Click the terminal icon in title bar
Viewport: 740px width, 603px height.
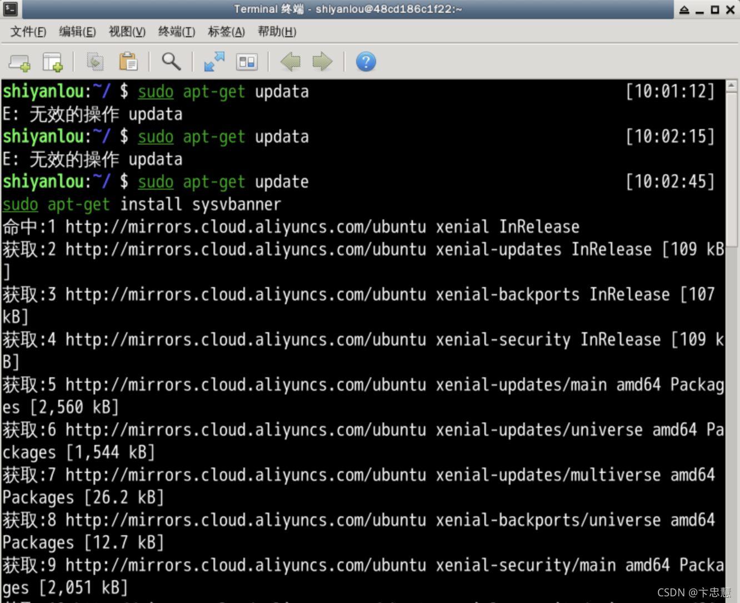point(11,9)
